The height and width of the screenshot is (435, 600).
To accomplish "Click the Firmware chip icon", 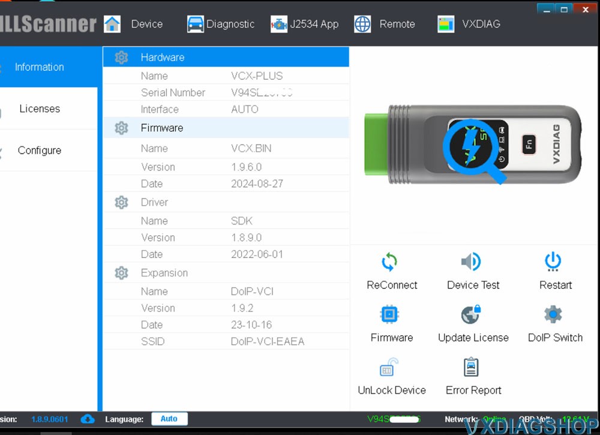I will pos(389,314).
